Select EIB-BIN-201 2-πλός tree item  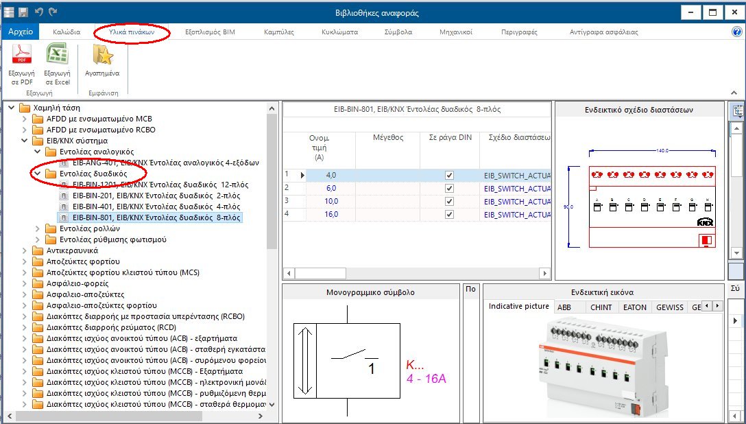[x=156, y=196]
